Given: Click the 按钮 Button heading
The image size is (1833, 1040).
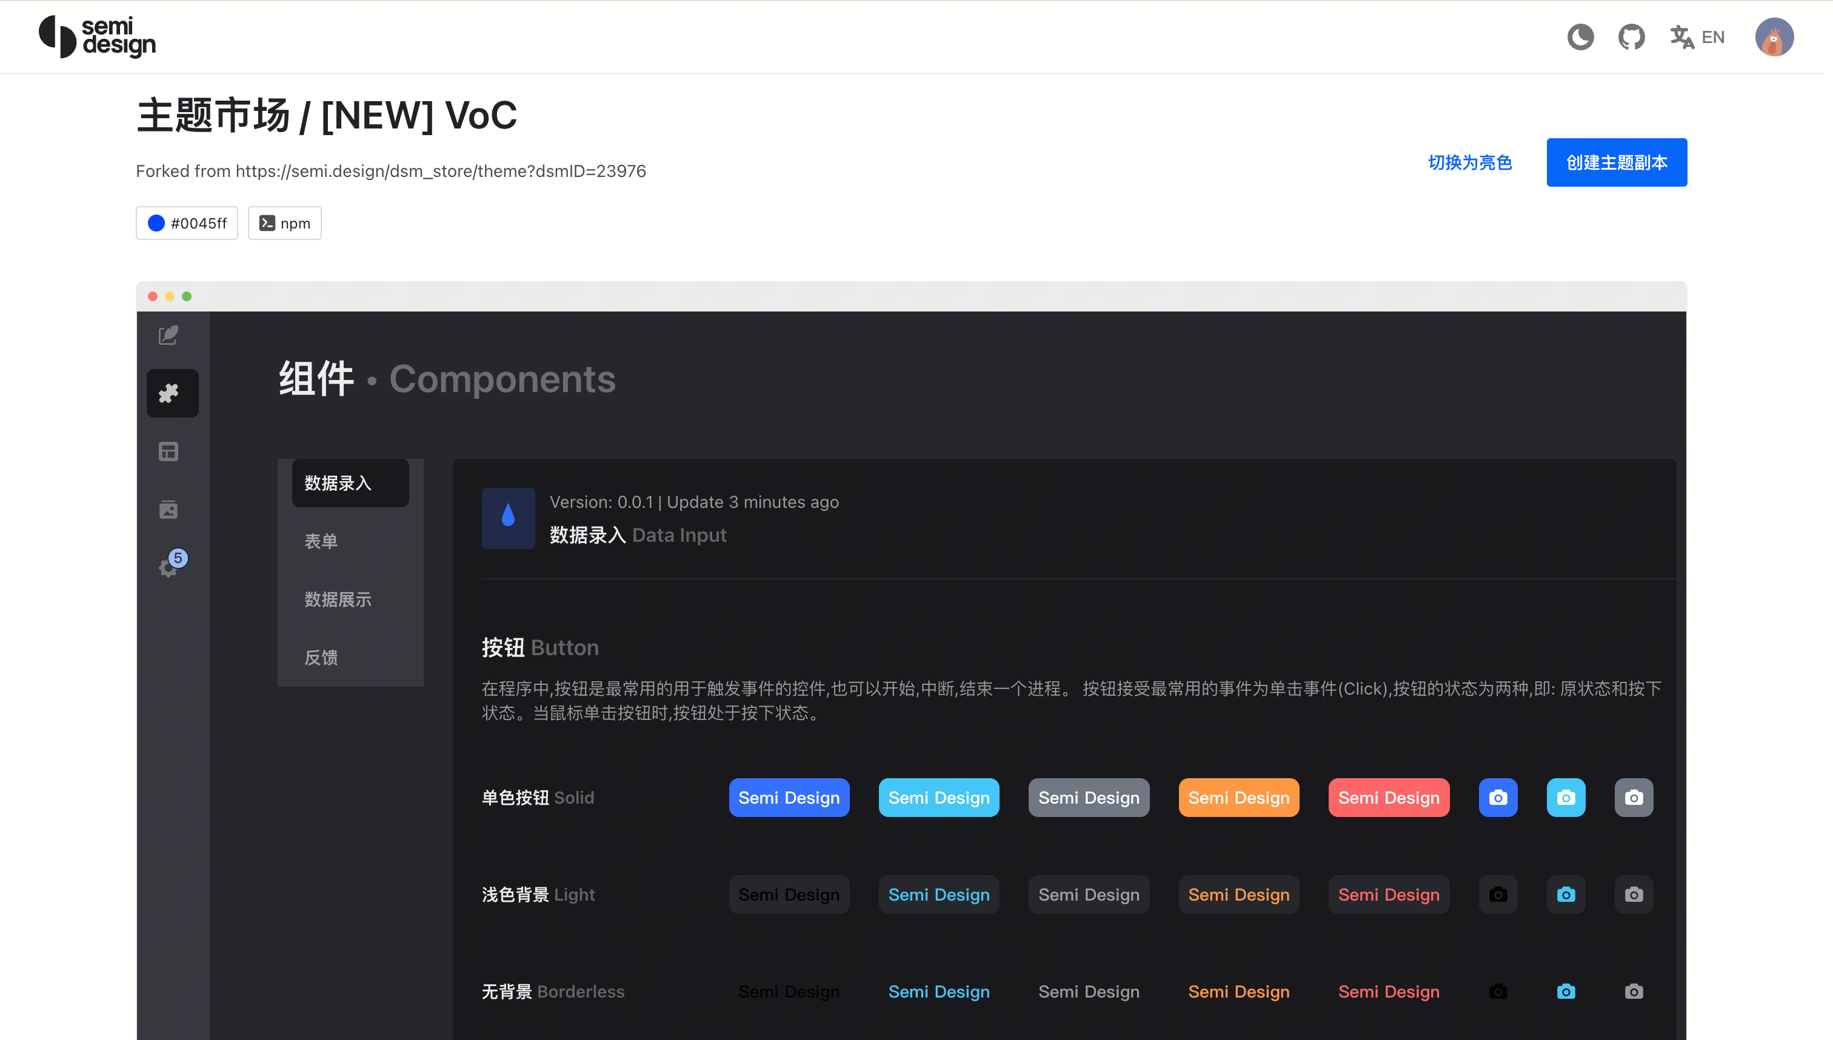Looking at the screenshot, I should [540, 648].
